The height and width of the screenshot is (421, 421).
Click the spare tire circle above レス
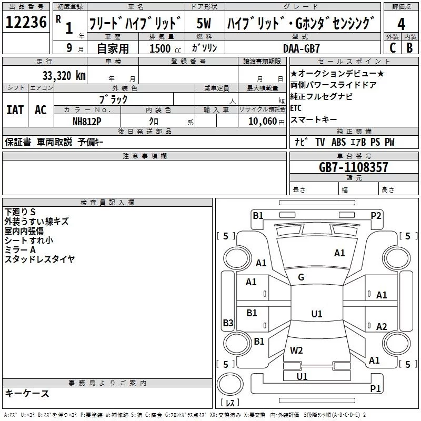[230, 384]
